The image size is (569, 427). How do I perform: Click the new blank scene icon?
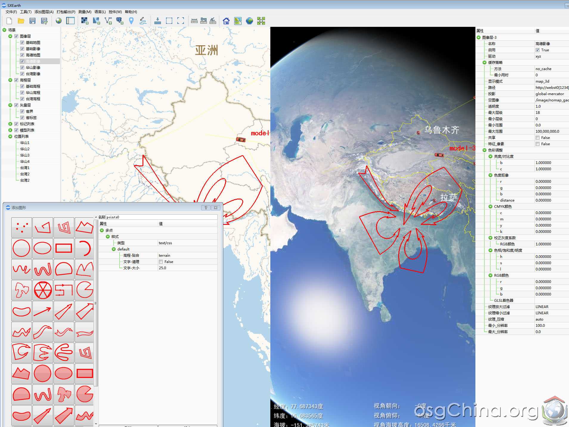[x=9, y=21]
